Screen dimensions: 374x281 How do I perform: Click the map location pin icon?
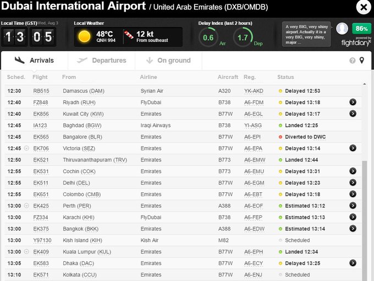click(x=362, y=60)
